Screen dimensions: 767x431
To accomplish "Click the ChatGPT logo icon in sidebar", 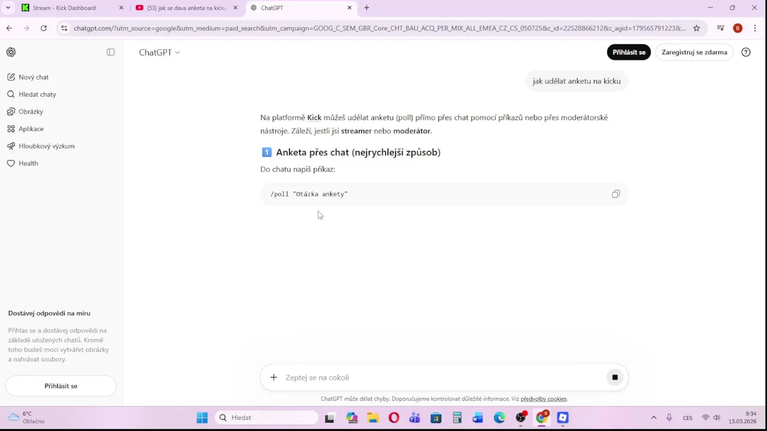I will click(x=11, y=52).
